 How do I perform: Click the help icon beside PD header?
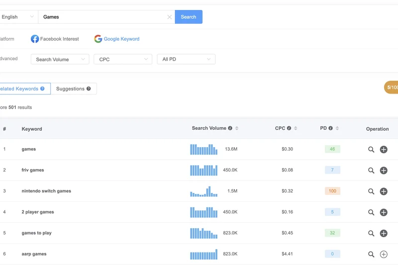tap(331, 128)
